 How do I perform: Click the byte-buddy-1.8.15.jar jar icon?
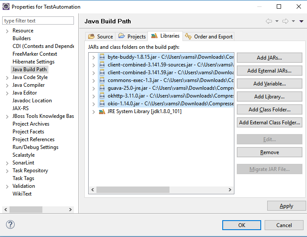pyautogui.click(x=102, y=57)
